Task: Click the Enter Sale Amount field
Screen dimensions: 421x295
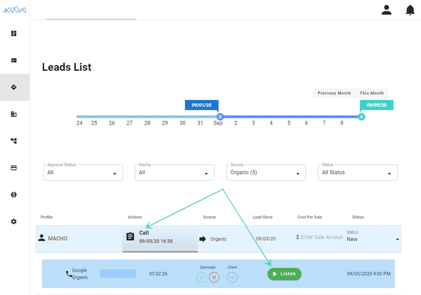Action: [321, 238]
